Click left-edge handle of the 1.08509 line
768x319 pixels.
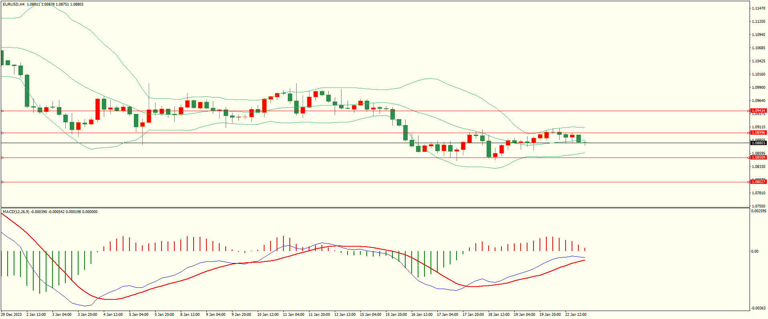[x=2, y=158]
